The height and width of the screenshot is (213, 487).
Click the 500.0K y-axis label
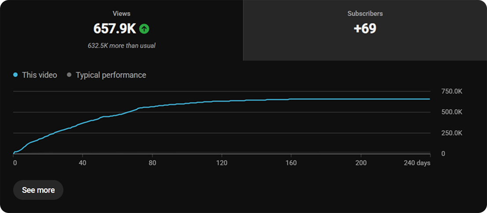[452, 112]
